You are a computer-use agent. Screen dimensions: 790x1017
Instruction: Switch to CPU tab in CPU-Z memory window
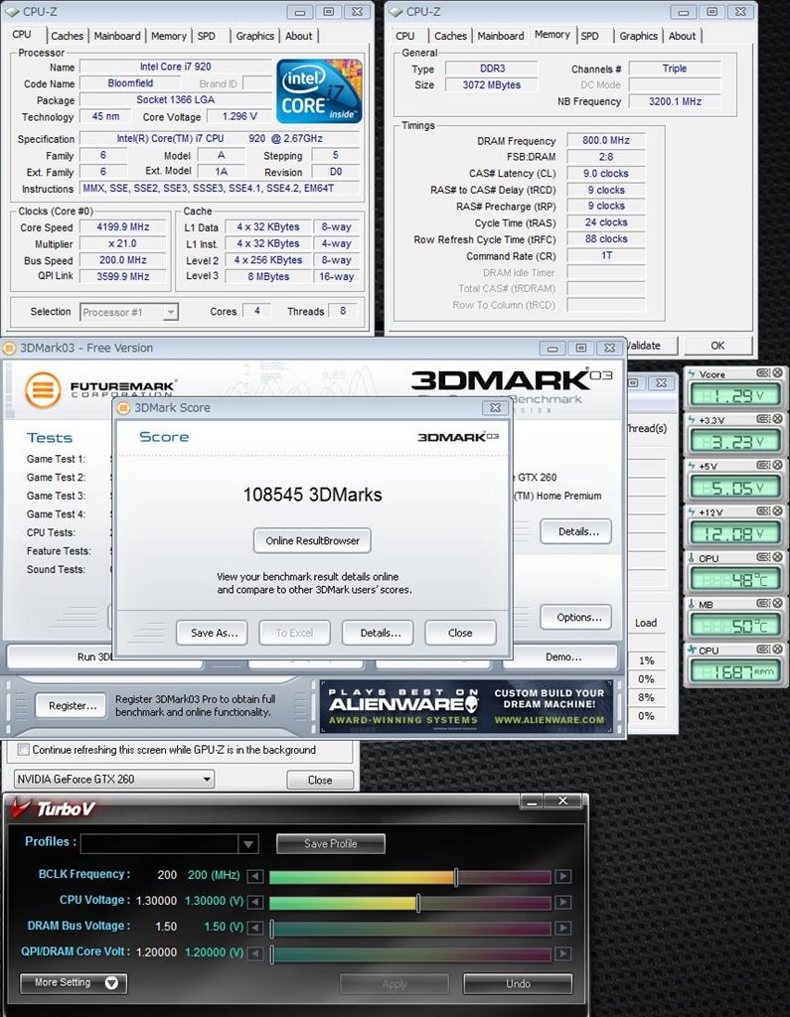click(x=404, y=36)
